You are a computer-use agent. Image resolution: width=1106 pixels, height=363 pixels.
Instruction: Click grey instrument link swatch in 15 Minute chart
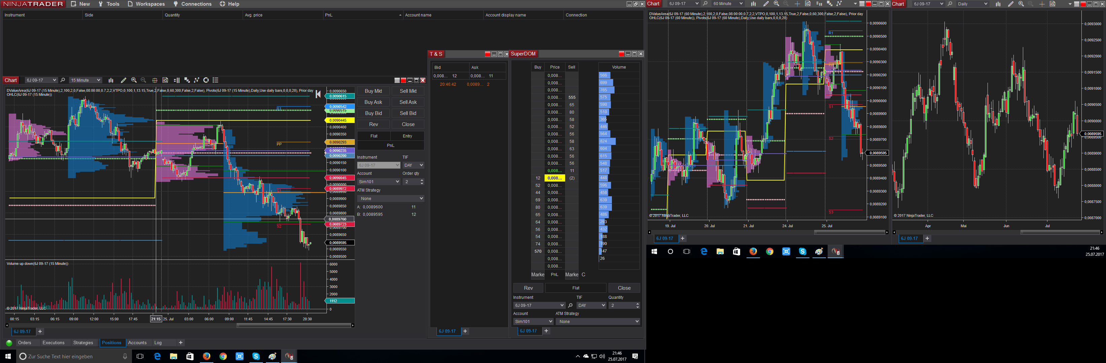pos(397,81)
